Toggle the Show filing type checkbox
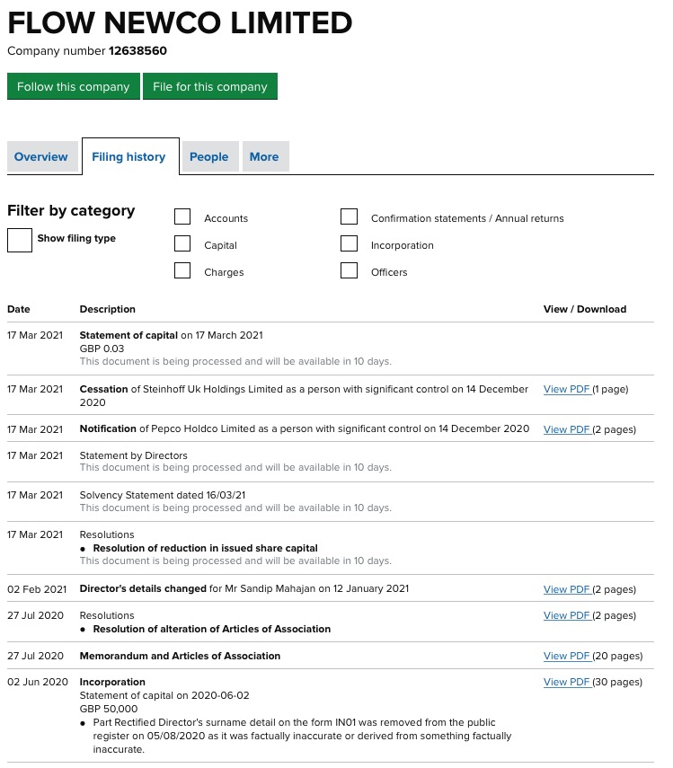The width and height of the screenshot is (673, 768). tap(20, 240)
